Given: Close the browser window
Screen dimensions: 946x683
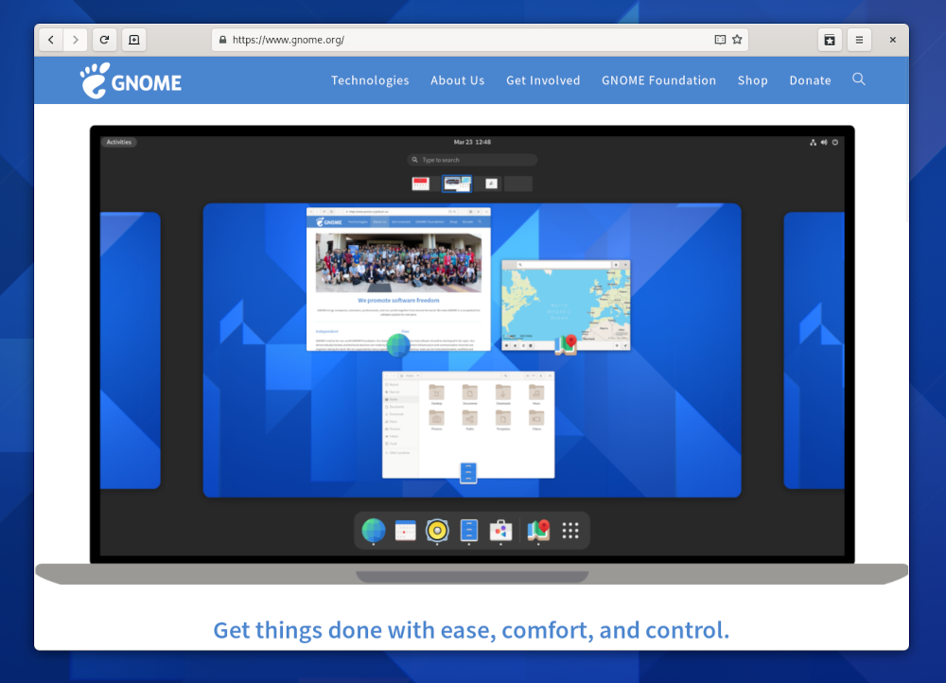Looking at the screenshot, I should (x=892, y=40).
